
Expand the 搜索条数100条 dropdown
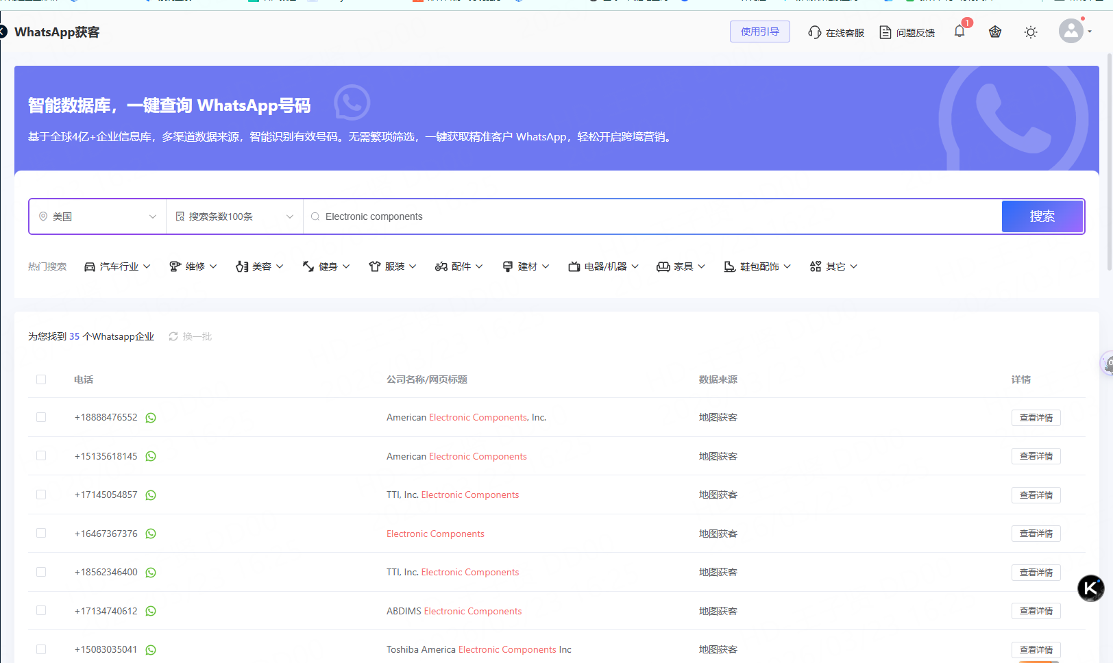[x=234, y=216]
